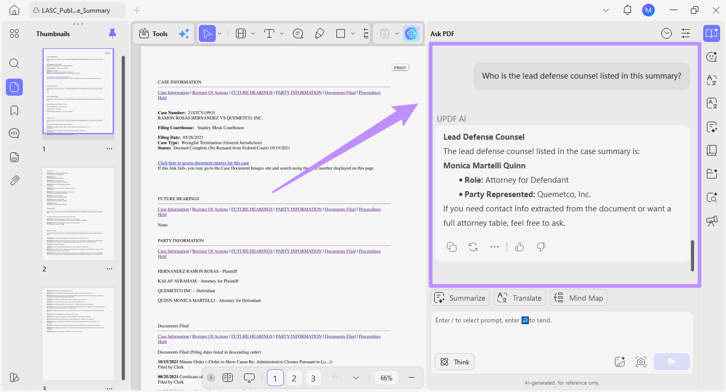726x392 pixels.
Task: Zoom out with the minus button
Action: [x=411, y=378]
